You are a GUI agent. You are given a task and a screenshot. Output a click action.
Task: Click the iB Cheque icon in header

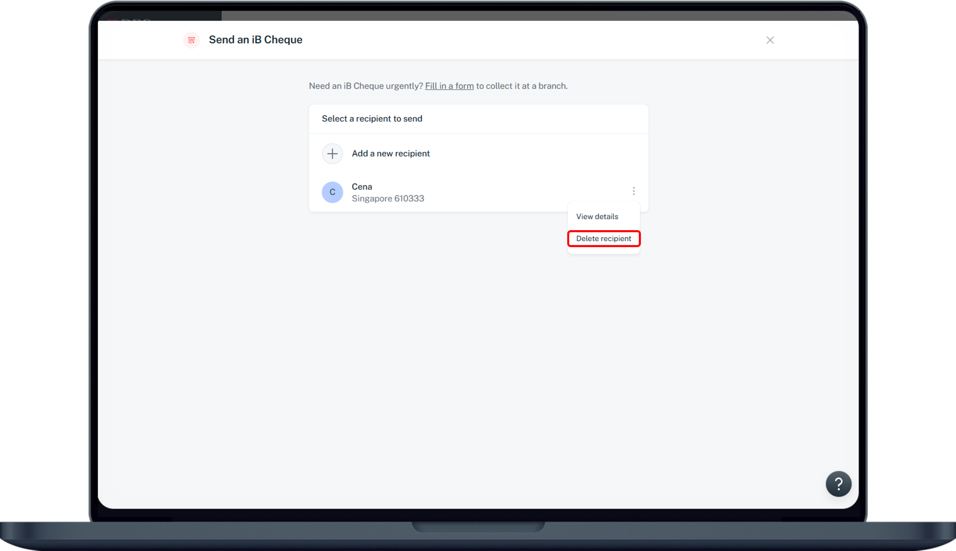tap(191, 40)
